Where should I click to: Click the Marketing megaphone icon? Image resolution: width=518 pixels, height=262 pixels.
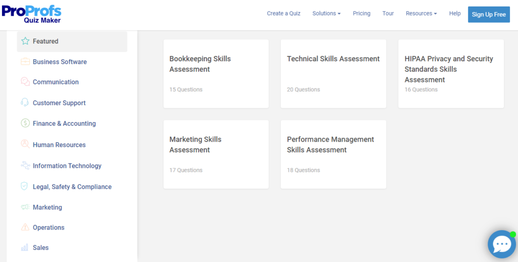25,207
